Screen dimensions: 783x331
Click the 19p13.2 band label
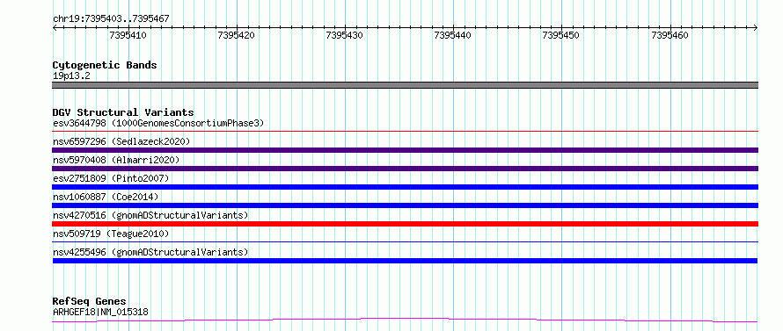[x=71, y=76]
